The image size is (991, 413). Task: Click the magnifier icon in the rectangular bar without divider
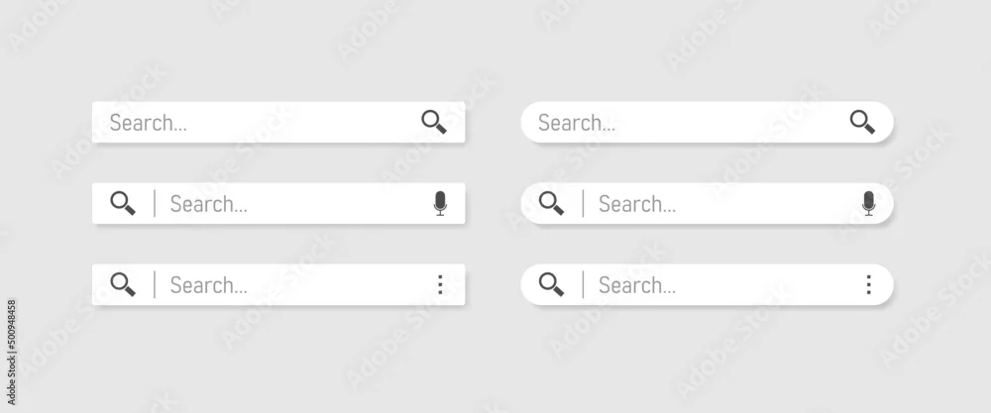click(x=434, y=122)
